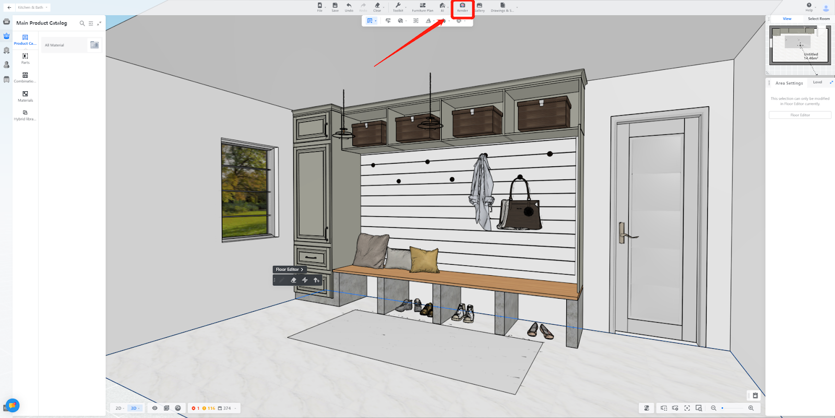
Task: Click the zoom out magnifier icon
Action: 713,408
